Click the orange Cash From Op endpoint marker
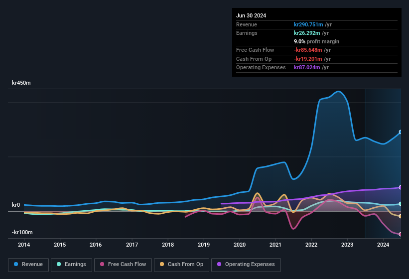The image size is (409, 279). (401, 216)
